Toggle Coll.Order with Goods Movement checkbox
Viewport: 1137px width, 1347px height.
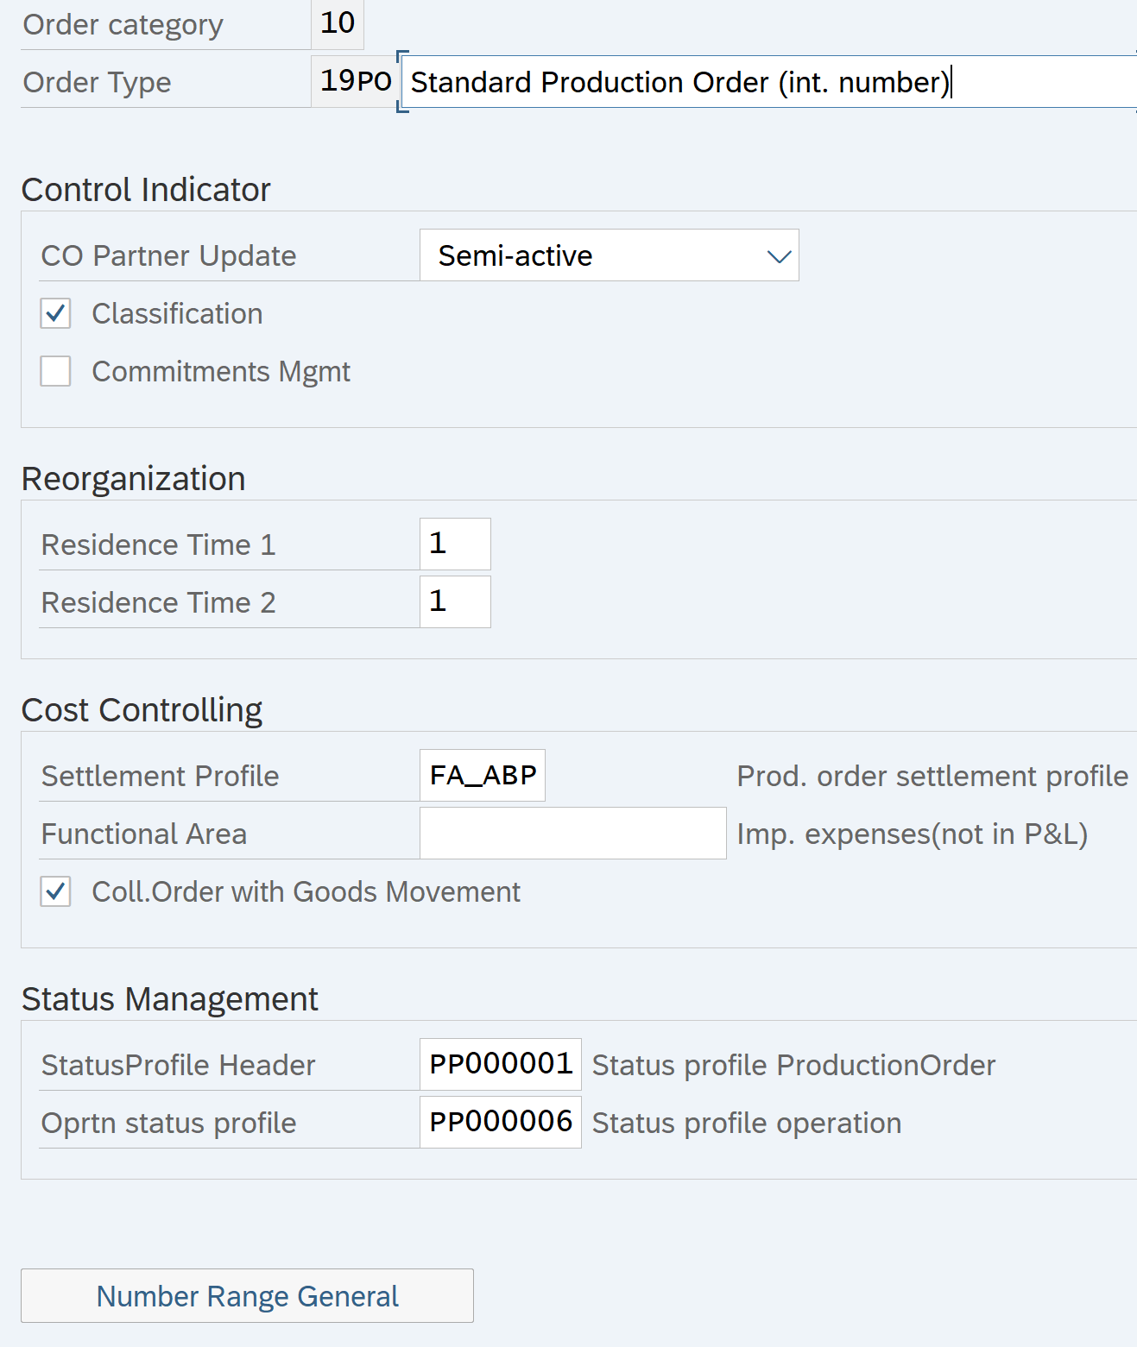[x=56, y=891]
